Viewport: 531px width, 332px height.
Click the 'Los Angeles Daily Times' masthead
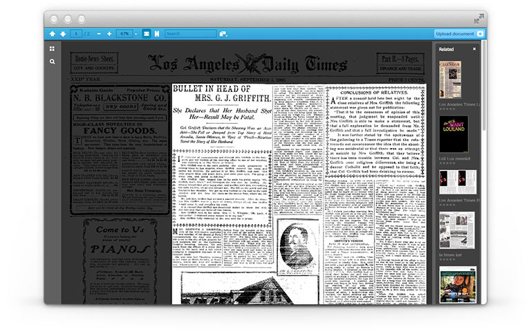pyautogui.click(x=248, y=64)
